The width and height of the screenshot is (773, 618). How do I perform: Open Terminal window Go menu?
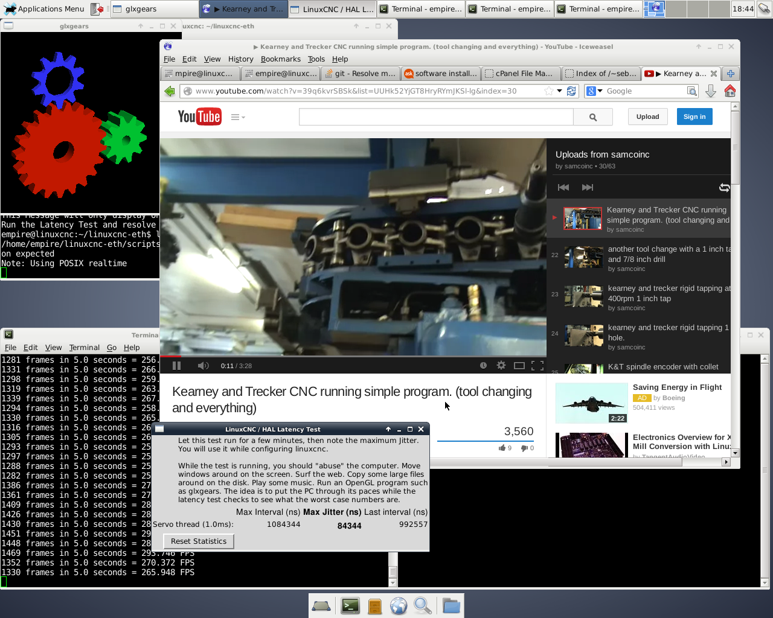(x=112, y=348)
